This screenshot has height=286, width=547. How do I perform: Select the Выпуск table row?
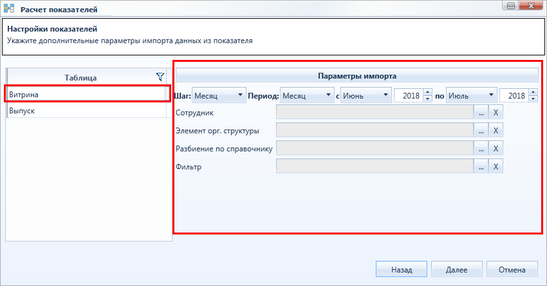(86, 111)
